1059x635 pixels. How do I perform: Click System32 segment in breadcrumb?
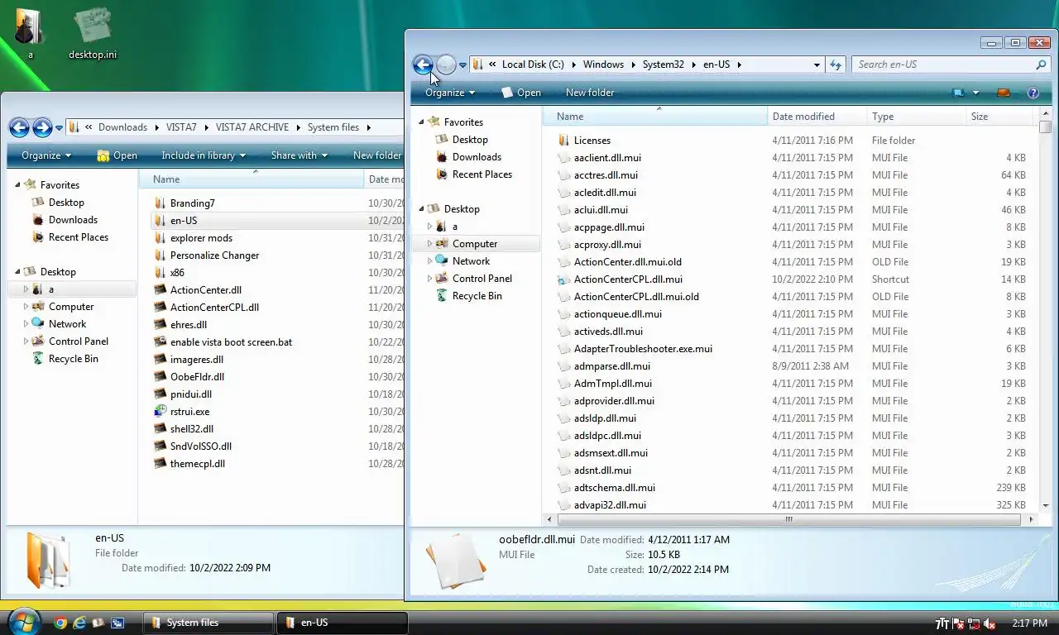664,64
